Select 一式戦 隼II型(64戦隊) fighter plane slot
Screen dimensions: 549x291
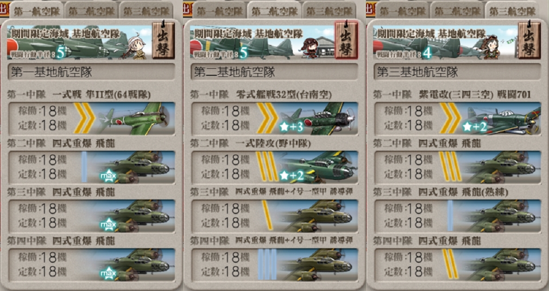[91, 119]
